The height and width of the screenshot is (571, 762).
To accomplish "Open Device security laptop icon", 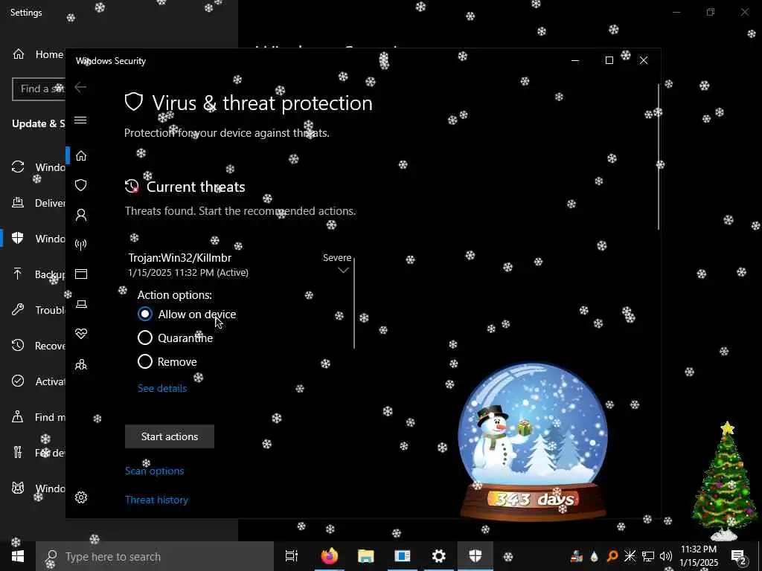I will (81, 304).
